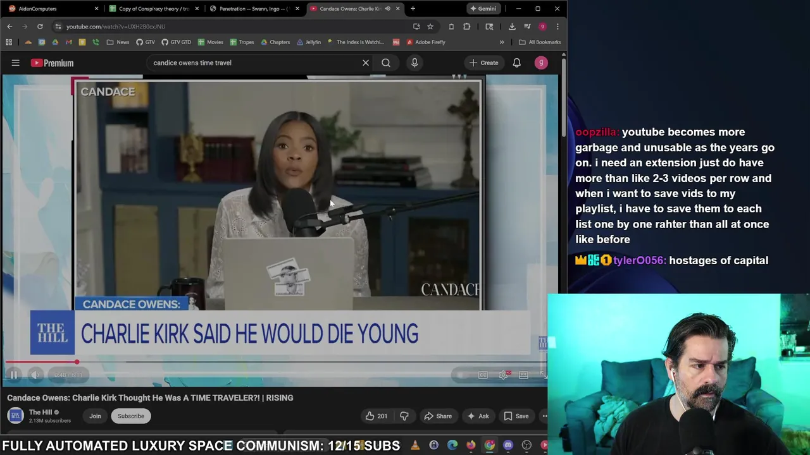This screenshot has height=455, width=810.
Task: Toggle closed captions on the video
Action: (483, 375)
